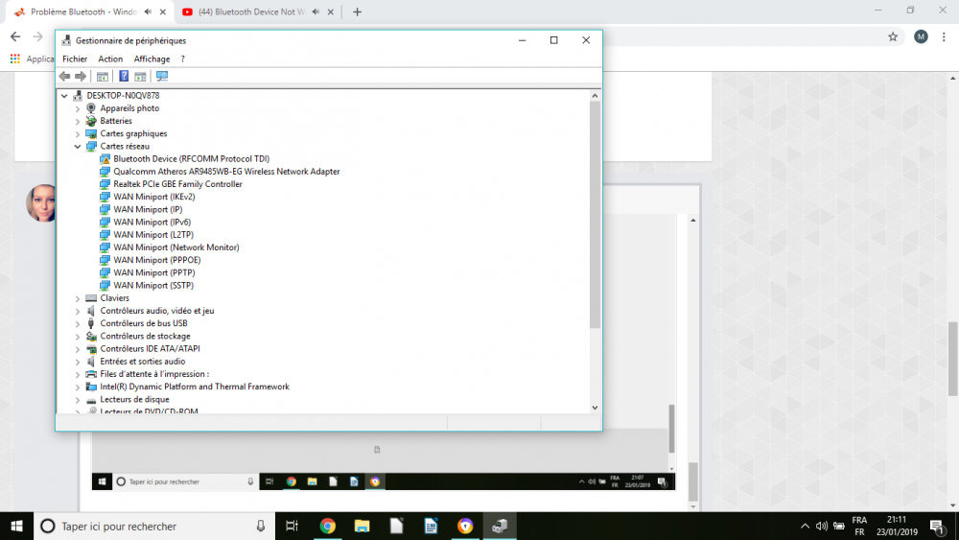This screenshot has height=540, width=959.
Task: Open Chrome from the Windows taskbar
Action: tap(327, 526)
